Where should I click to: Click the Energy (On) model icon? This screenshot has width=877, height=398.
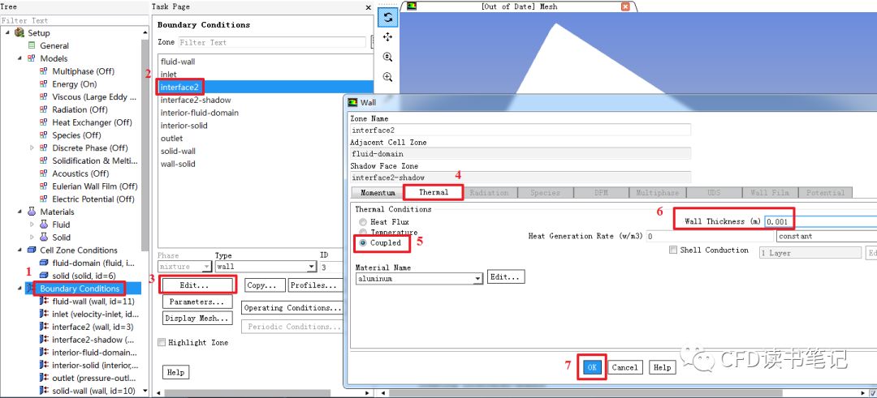45,84
